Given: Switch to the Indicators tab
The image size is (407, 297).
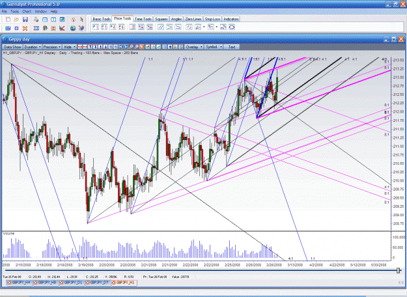Looking at the screenshot, I should click(x=231, y=19).
